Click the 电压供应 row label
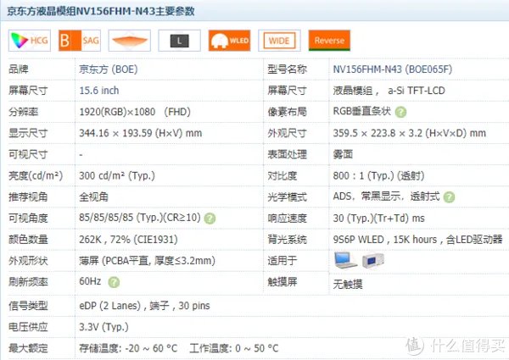The image size is (509, 360). pos(28,327)
